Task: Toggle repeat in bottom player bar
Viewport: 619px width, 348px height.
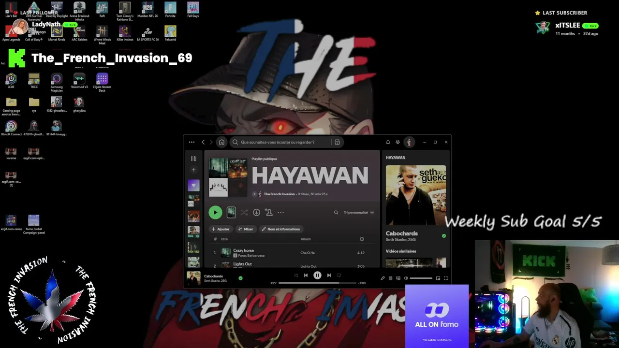Action: pos(339,275)
